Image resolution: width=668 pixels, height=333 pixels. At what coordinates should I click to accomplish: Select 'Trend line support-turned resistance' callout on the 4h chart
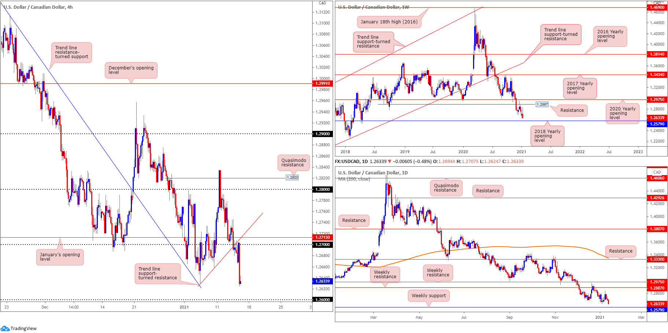[x=158, y=273]
